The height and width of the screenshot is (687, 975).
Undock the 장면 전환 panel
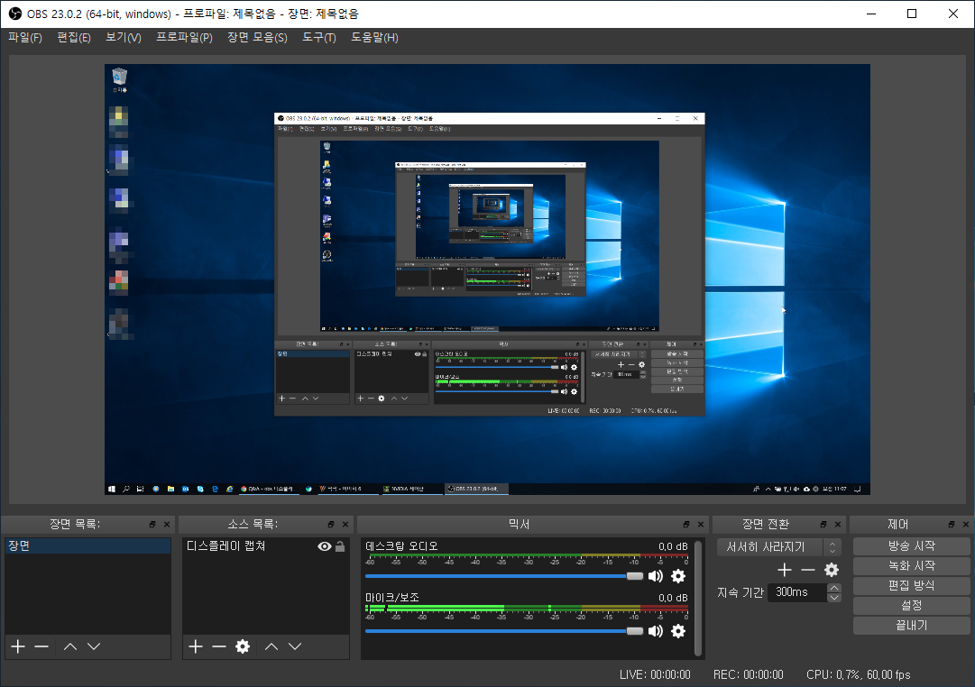[x=823, y=525]
